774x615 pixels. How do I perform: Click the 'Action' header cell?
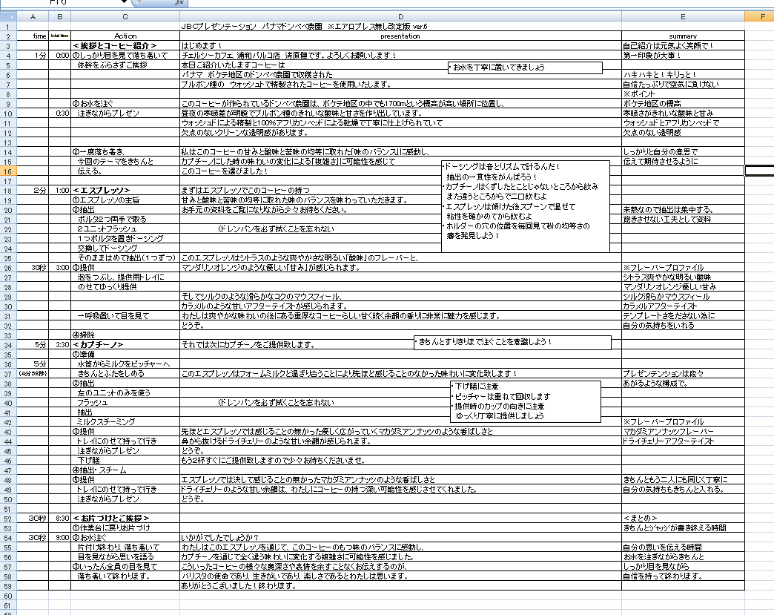125,36
